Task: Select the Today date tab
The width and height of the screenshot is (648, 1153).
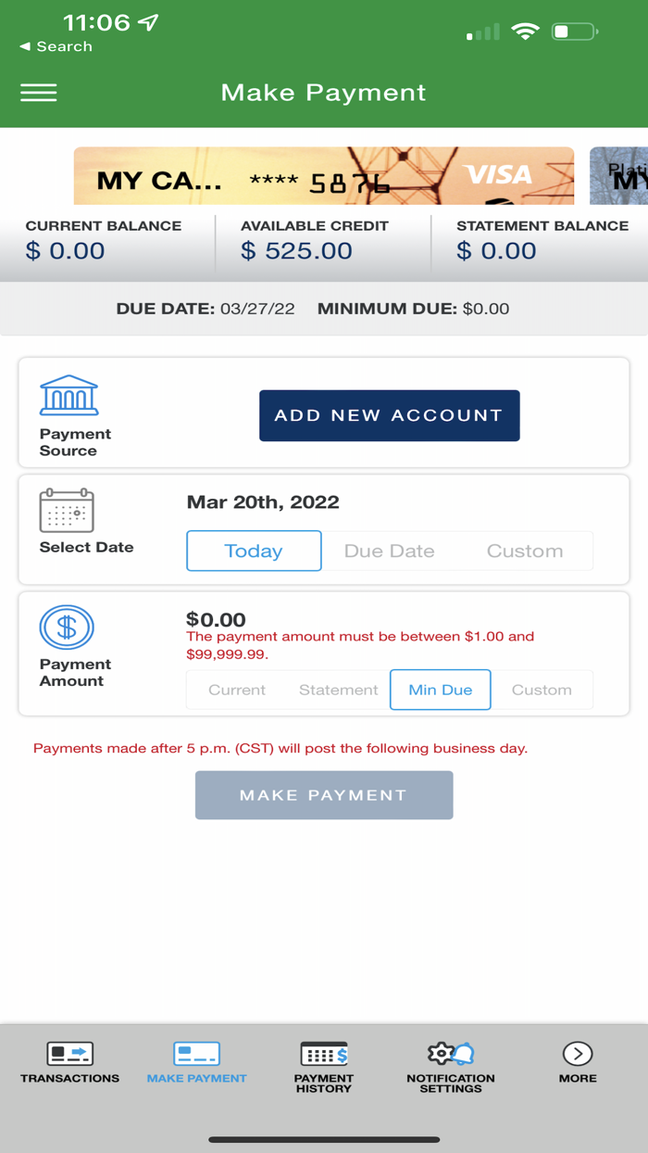Action: (x=254, y=551)
